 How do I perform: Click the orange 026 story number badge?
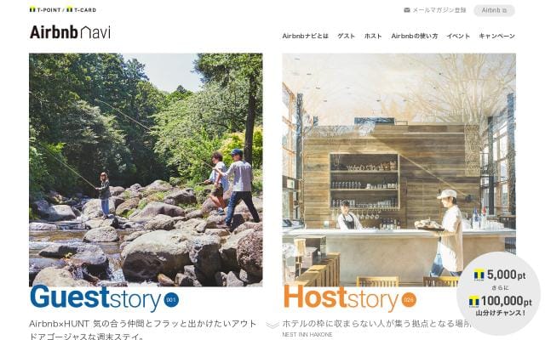(409, 300)
